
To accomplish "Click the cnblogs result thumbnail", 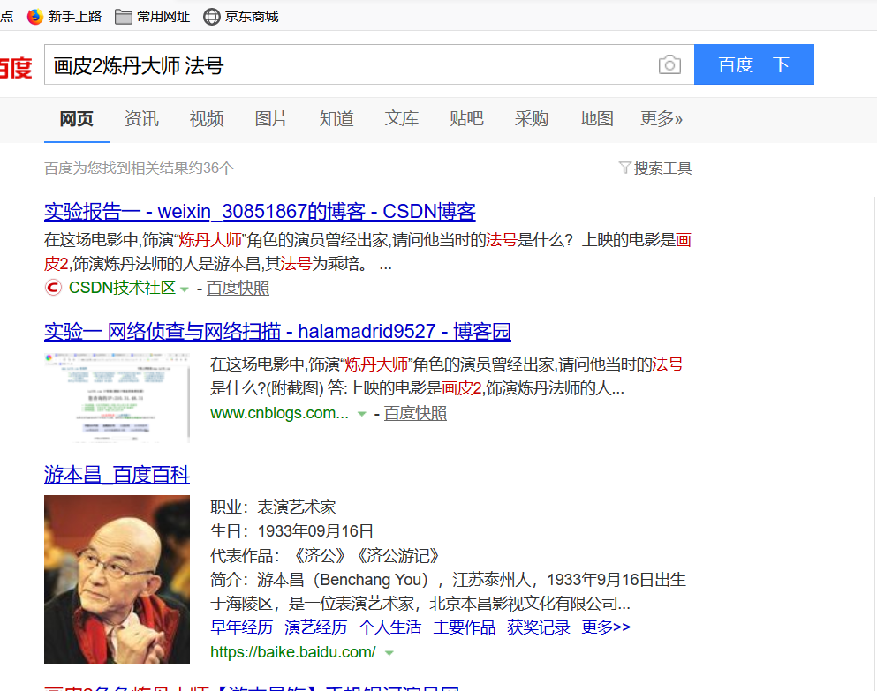I will click(x=117, y=397).
